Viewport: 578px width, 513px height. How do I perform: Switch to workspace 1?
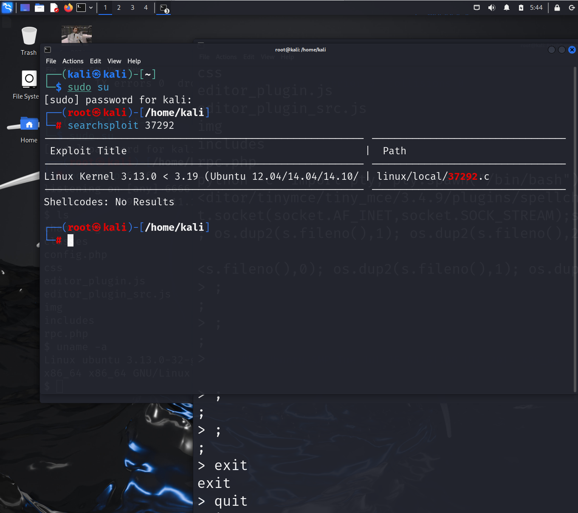(x=105, y=8)
